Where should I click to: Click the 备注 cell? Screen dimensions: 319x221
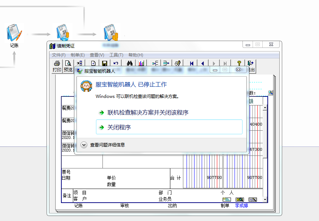click(67, 195)
